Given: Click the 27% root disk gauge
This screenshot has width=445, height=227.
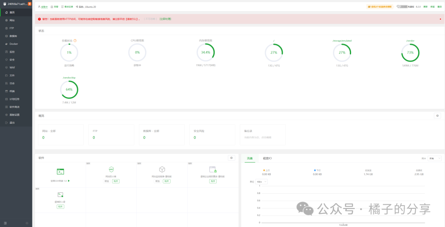Looking at the screenshot, I should [x=274, y=52].
